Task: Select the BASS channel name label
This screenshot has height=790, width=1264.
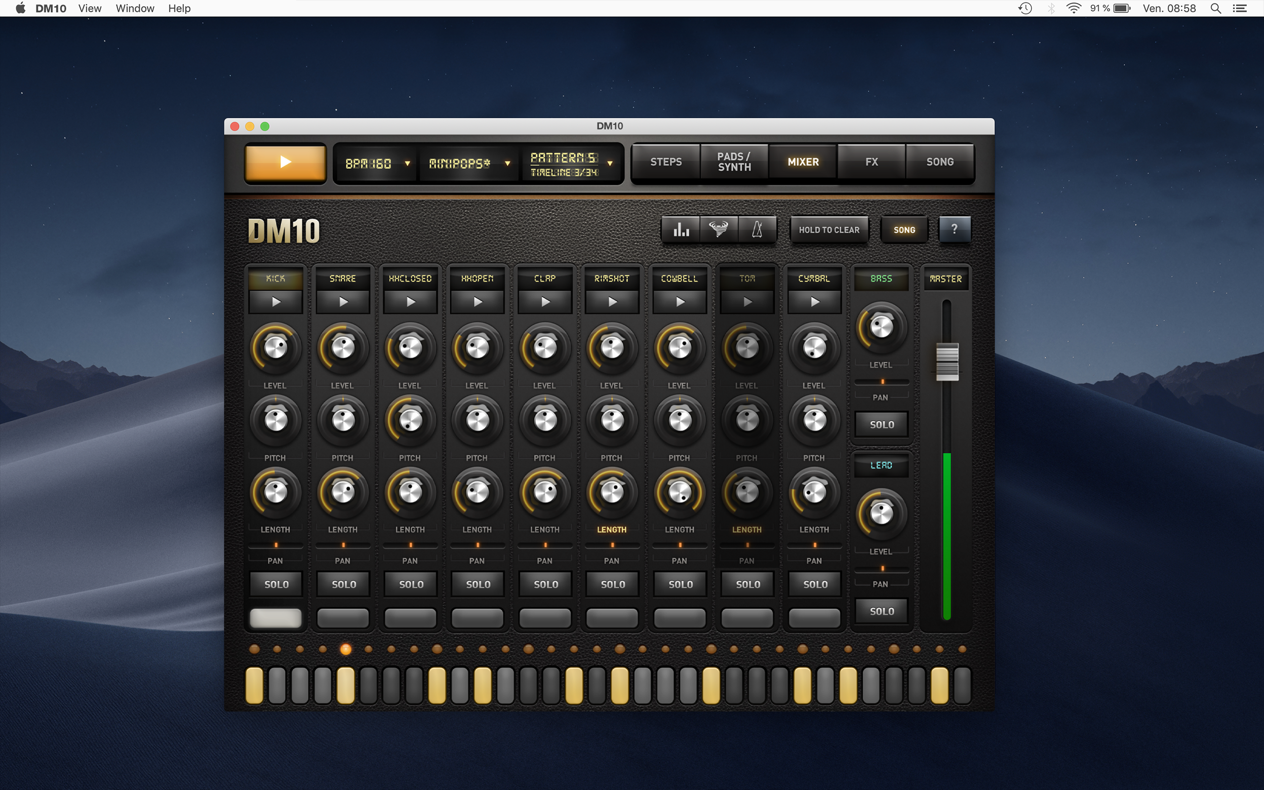Action: point(881,278)
